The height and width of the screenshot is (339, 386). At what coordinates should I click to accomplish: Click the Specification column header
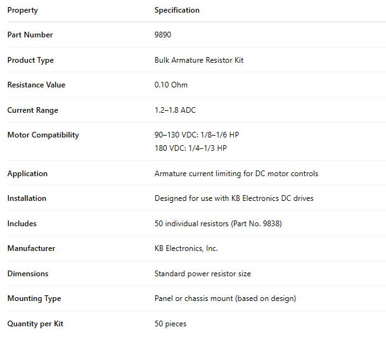pos(177,10)
